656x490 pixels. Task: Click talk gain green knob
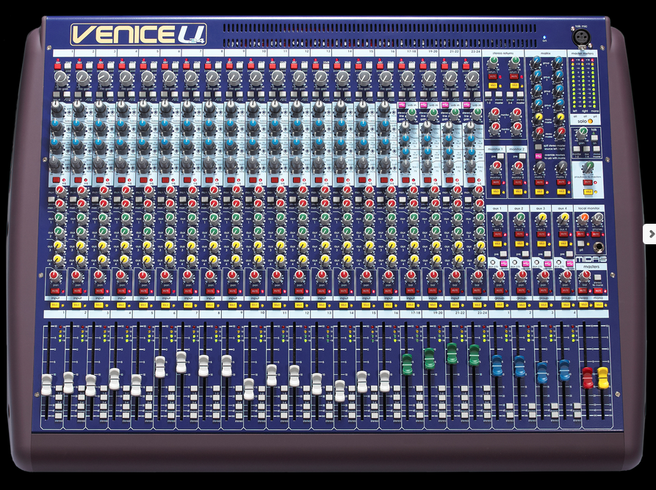[582, 134]
